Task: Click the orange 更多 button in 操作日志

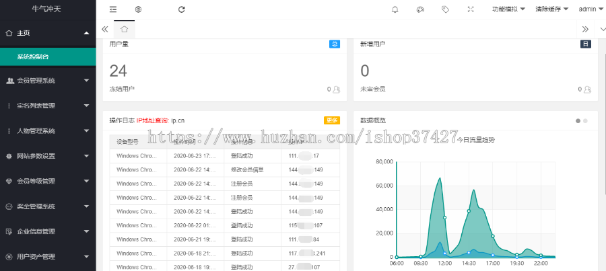Action: click(x=332, y=120)
